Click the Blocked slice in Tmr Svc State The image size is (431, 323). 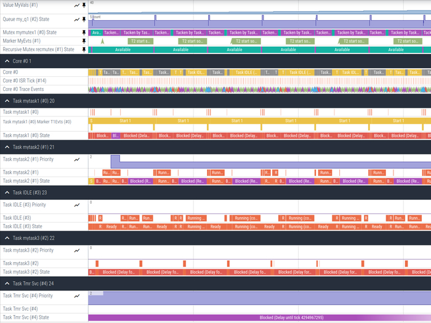click(259, 317)
